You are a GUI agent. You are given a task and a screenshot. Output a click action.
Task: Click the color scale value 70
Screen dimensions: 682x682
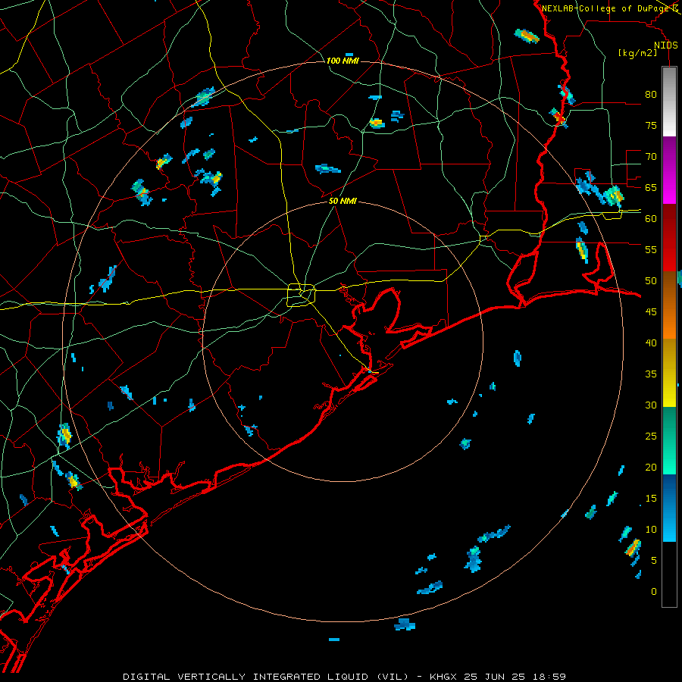[651, 157]
